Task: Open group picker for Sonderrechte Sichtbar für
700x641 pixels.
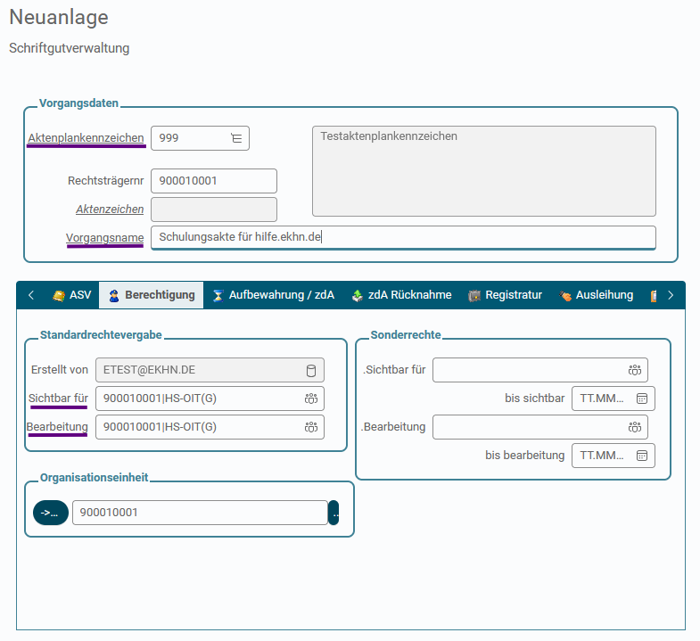Action: [635, 370]
